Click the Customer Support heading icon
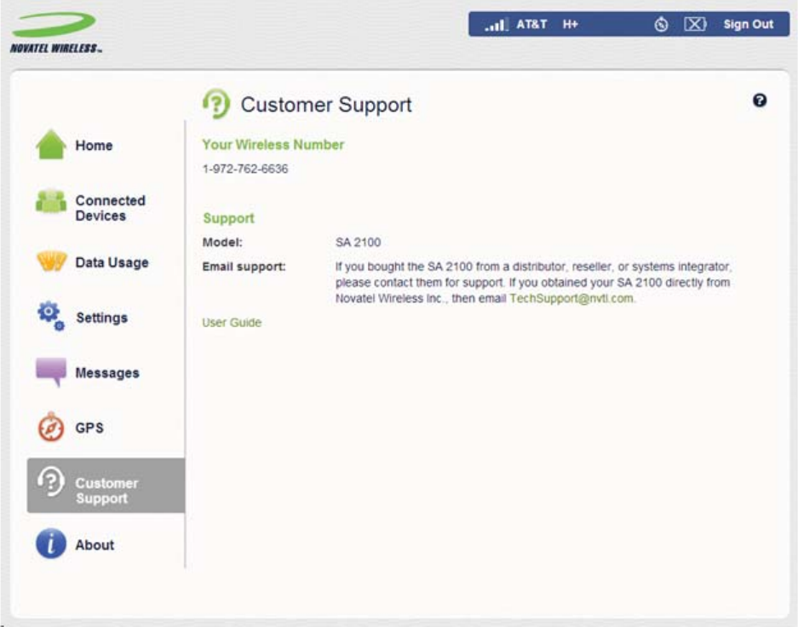798x627 pixels. pyautogui.click(x=216, y=103)
